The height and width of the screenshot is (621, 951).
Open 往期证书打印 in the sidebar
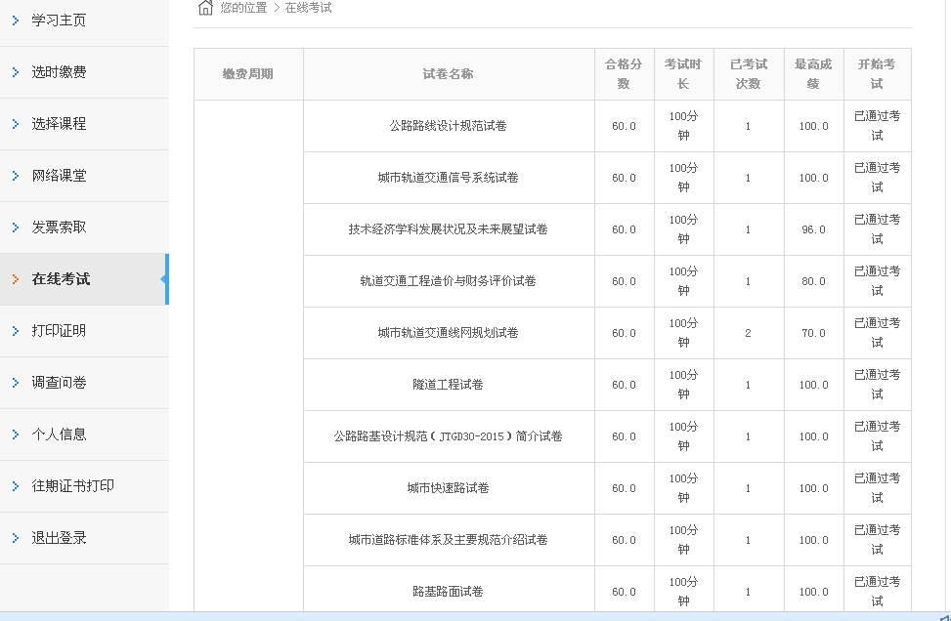(73, 486)
